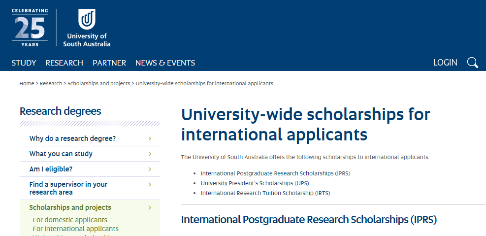The height and width of the screenshot is (236, 486).
Task: Click the University of South Australia logo
Action: tap(87, 28)
